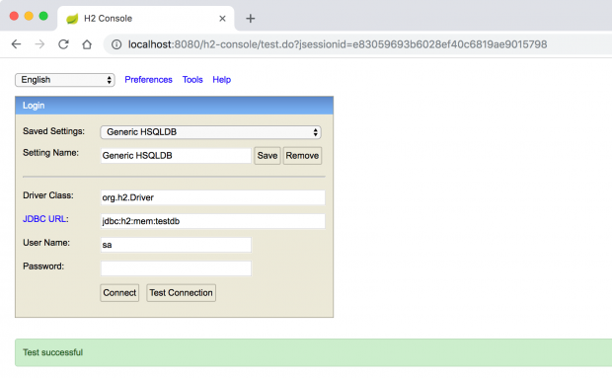Reload the H2 Console page
This screenshot has width=612, height=378.
(63, 44)
